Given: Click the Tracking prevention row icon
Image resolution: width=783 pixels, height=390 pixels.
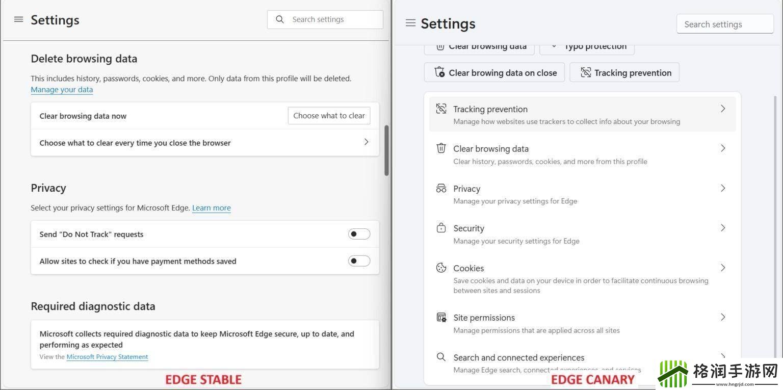Looking at the screenshot, I should (x=441, y=109).
